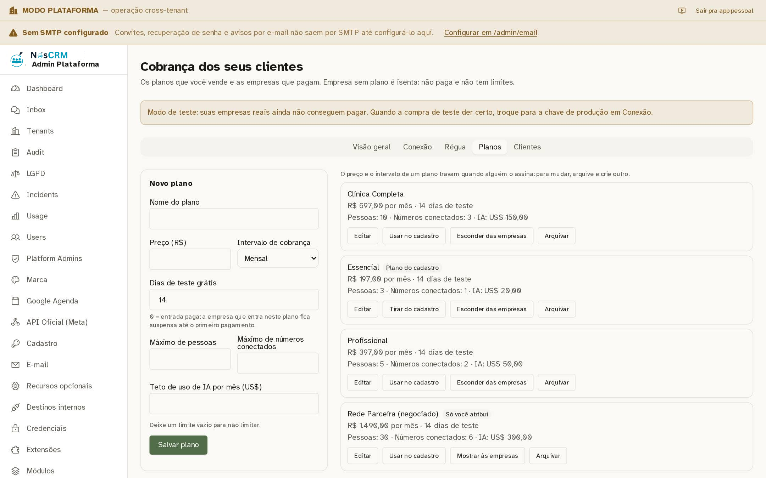The width and height of the screenshot is (766, 478).
Task: Click Sair pra app pessoal
Action: pos(724,11)
